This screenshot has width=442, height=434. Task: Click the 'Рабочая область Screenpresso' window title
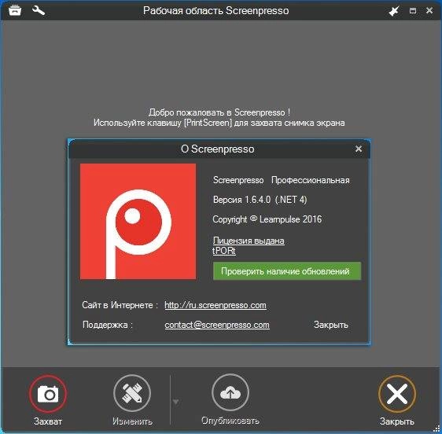coord(216,11)
